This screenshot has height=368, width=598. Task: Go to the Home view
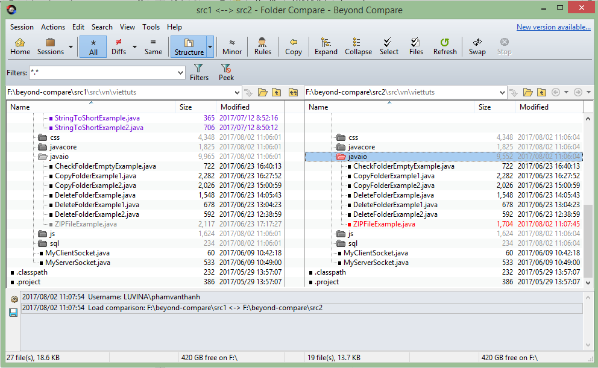(x=20, y=46)
